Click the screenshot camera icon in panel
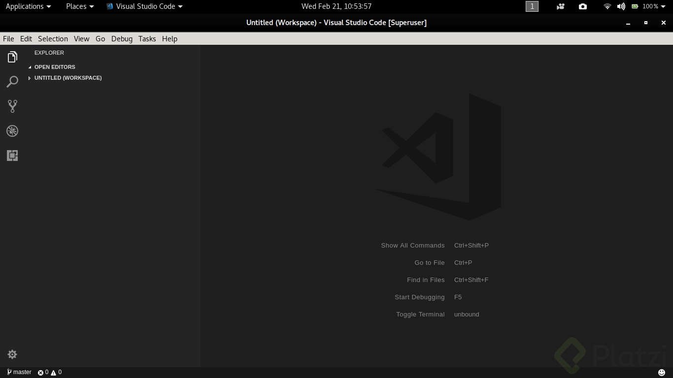673x378 pixels. pyautogui.click(x=583, y=6)
